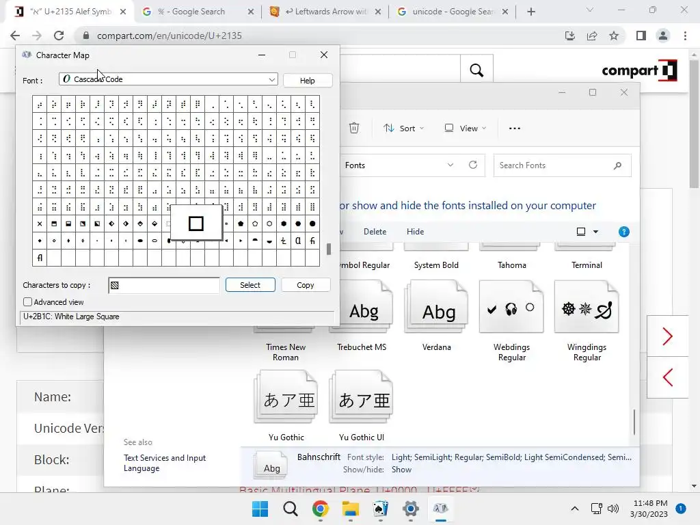The height and width of the screenshot is (525, 700).
Task: Toggle the browser side panel icon
Action: [x=641, y=36]
